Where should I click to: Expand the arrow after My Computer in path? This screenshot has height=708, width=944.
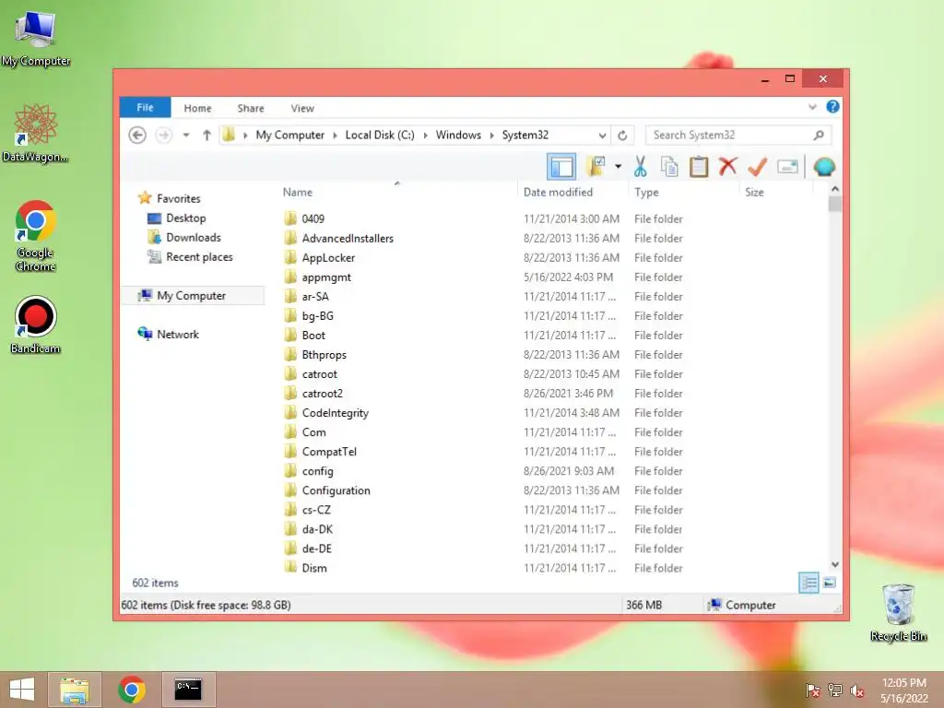click(x=336, y=136)
